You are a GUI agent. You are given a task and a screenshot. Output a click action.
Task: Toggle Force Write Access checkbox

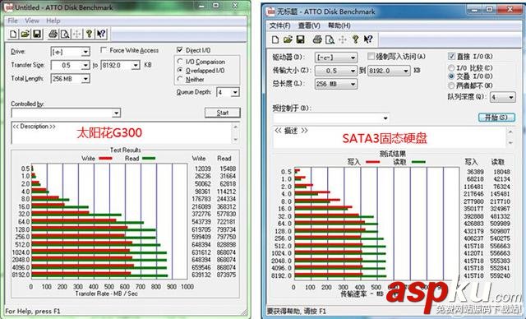point(104,50)
